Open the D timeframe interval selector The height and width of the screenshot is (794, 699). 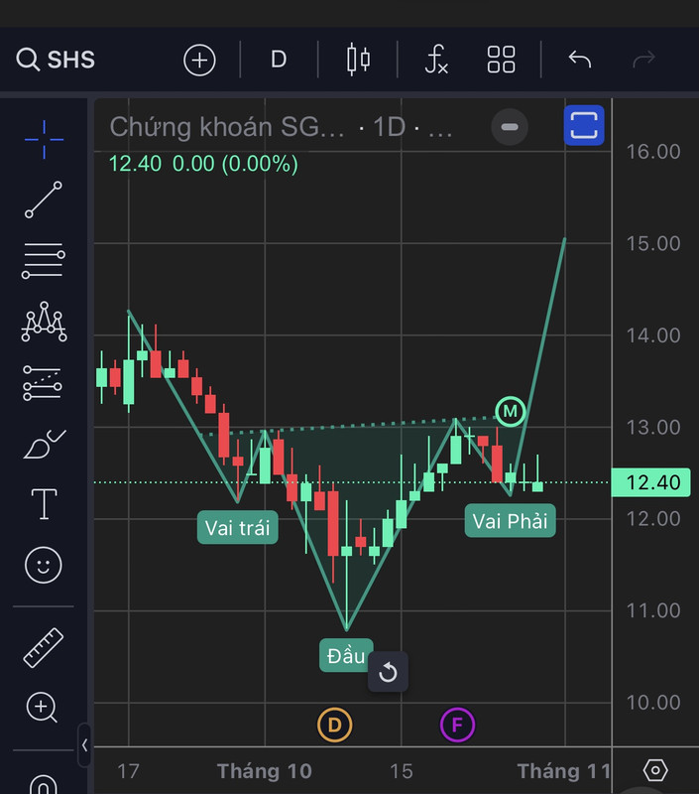[279, 60]
